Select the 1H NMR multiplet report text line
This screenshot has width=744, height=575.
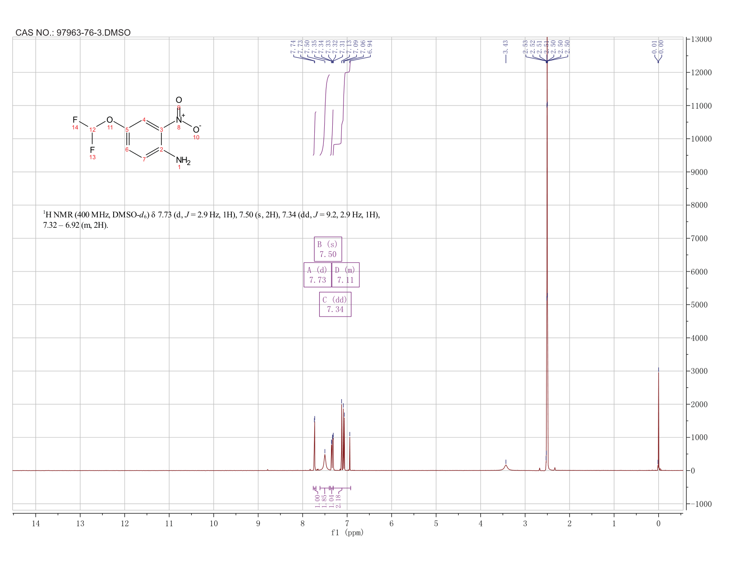tap(211, 215)
